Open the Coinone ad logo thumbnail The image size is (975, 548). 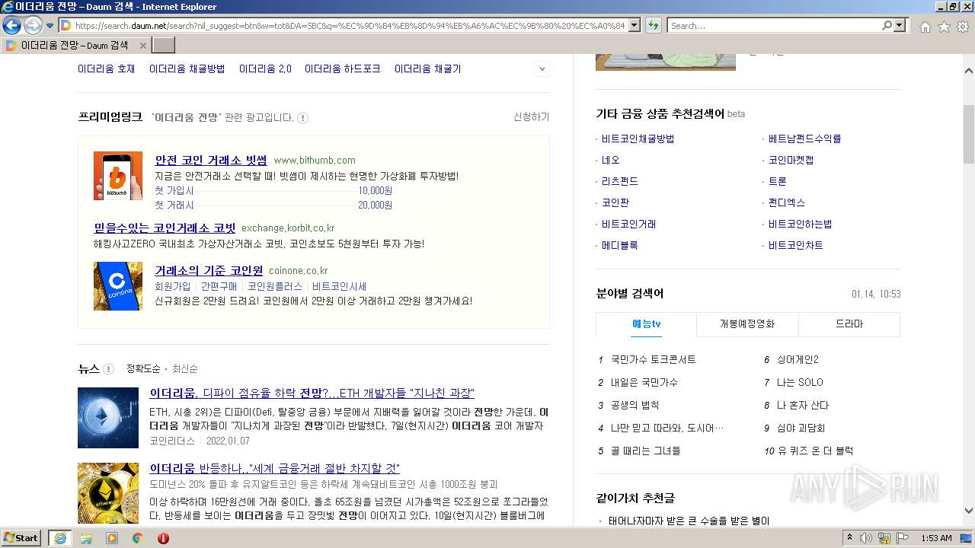118,286
